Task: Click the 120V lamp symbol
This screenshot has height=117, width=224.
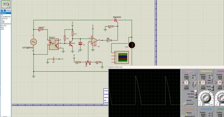Action: coord(132,45)
